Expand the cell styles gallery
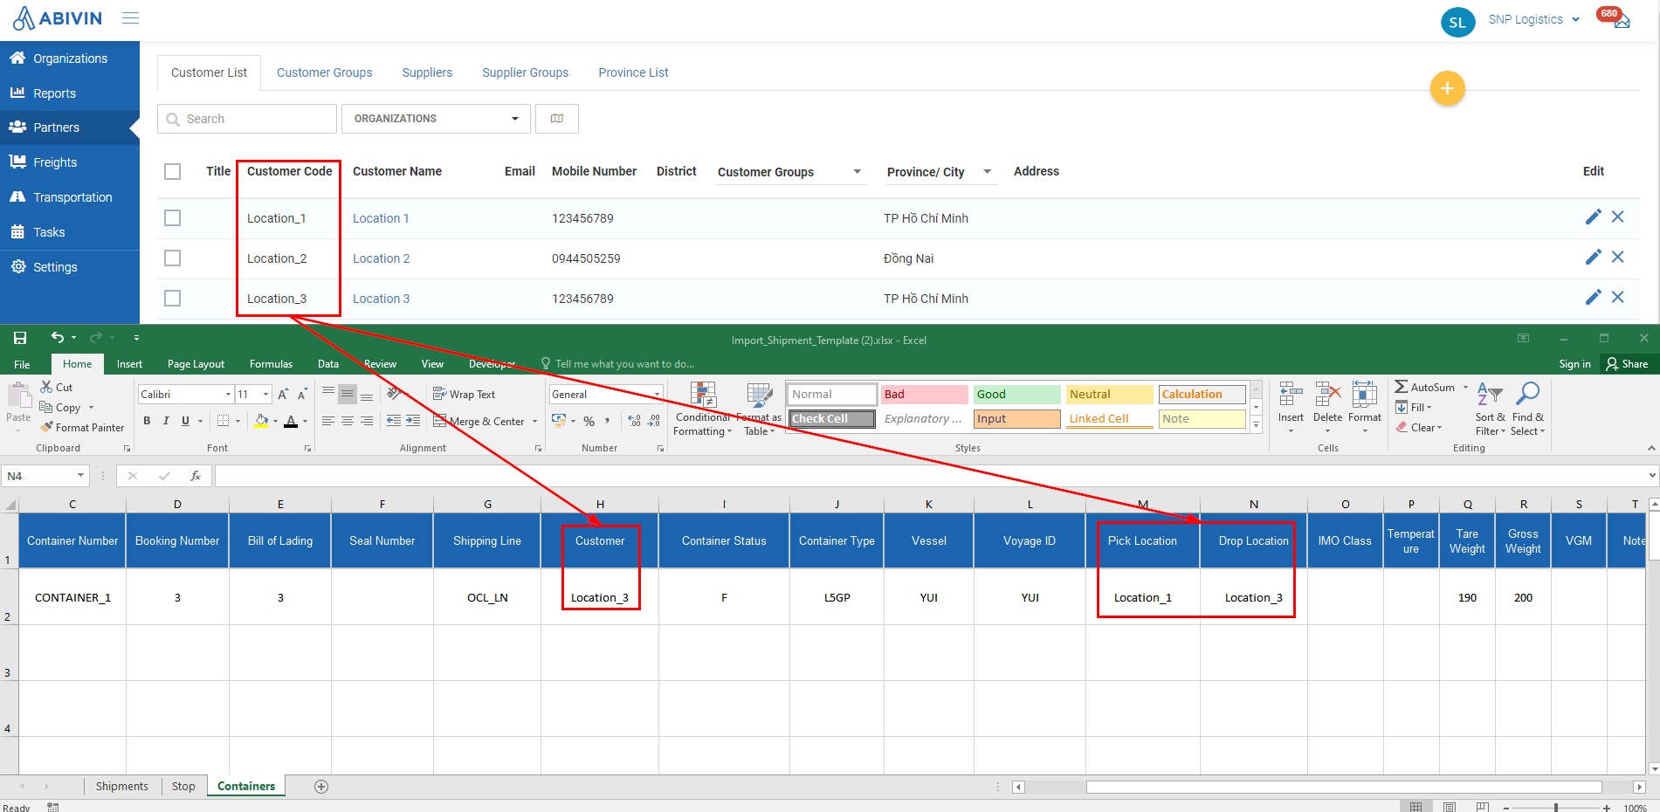Image resolution: width=1660 pixels, height=812 pixels. [x=1256, y=424]
